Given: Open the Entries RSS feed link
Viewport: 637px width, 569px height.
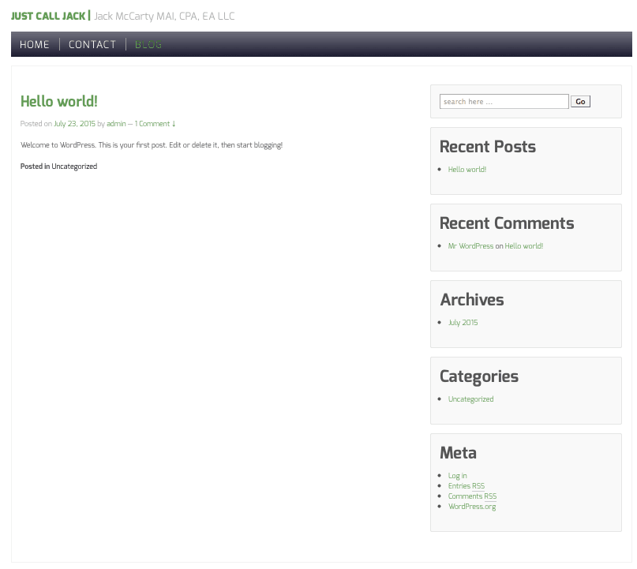Looking at the screenshot, I should 466,486.
